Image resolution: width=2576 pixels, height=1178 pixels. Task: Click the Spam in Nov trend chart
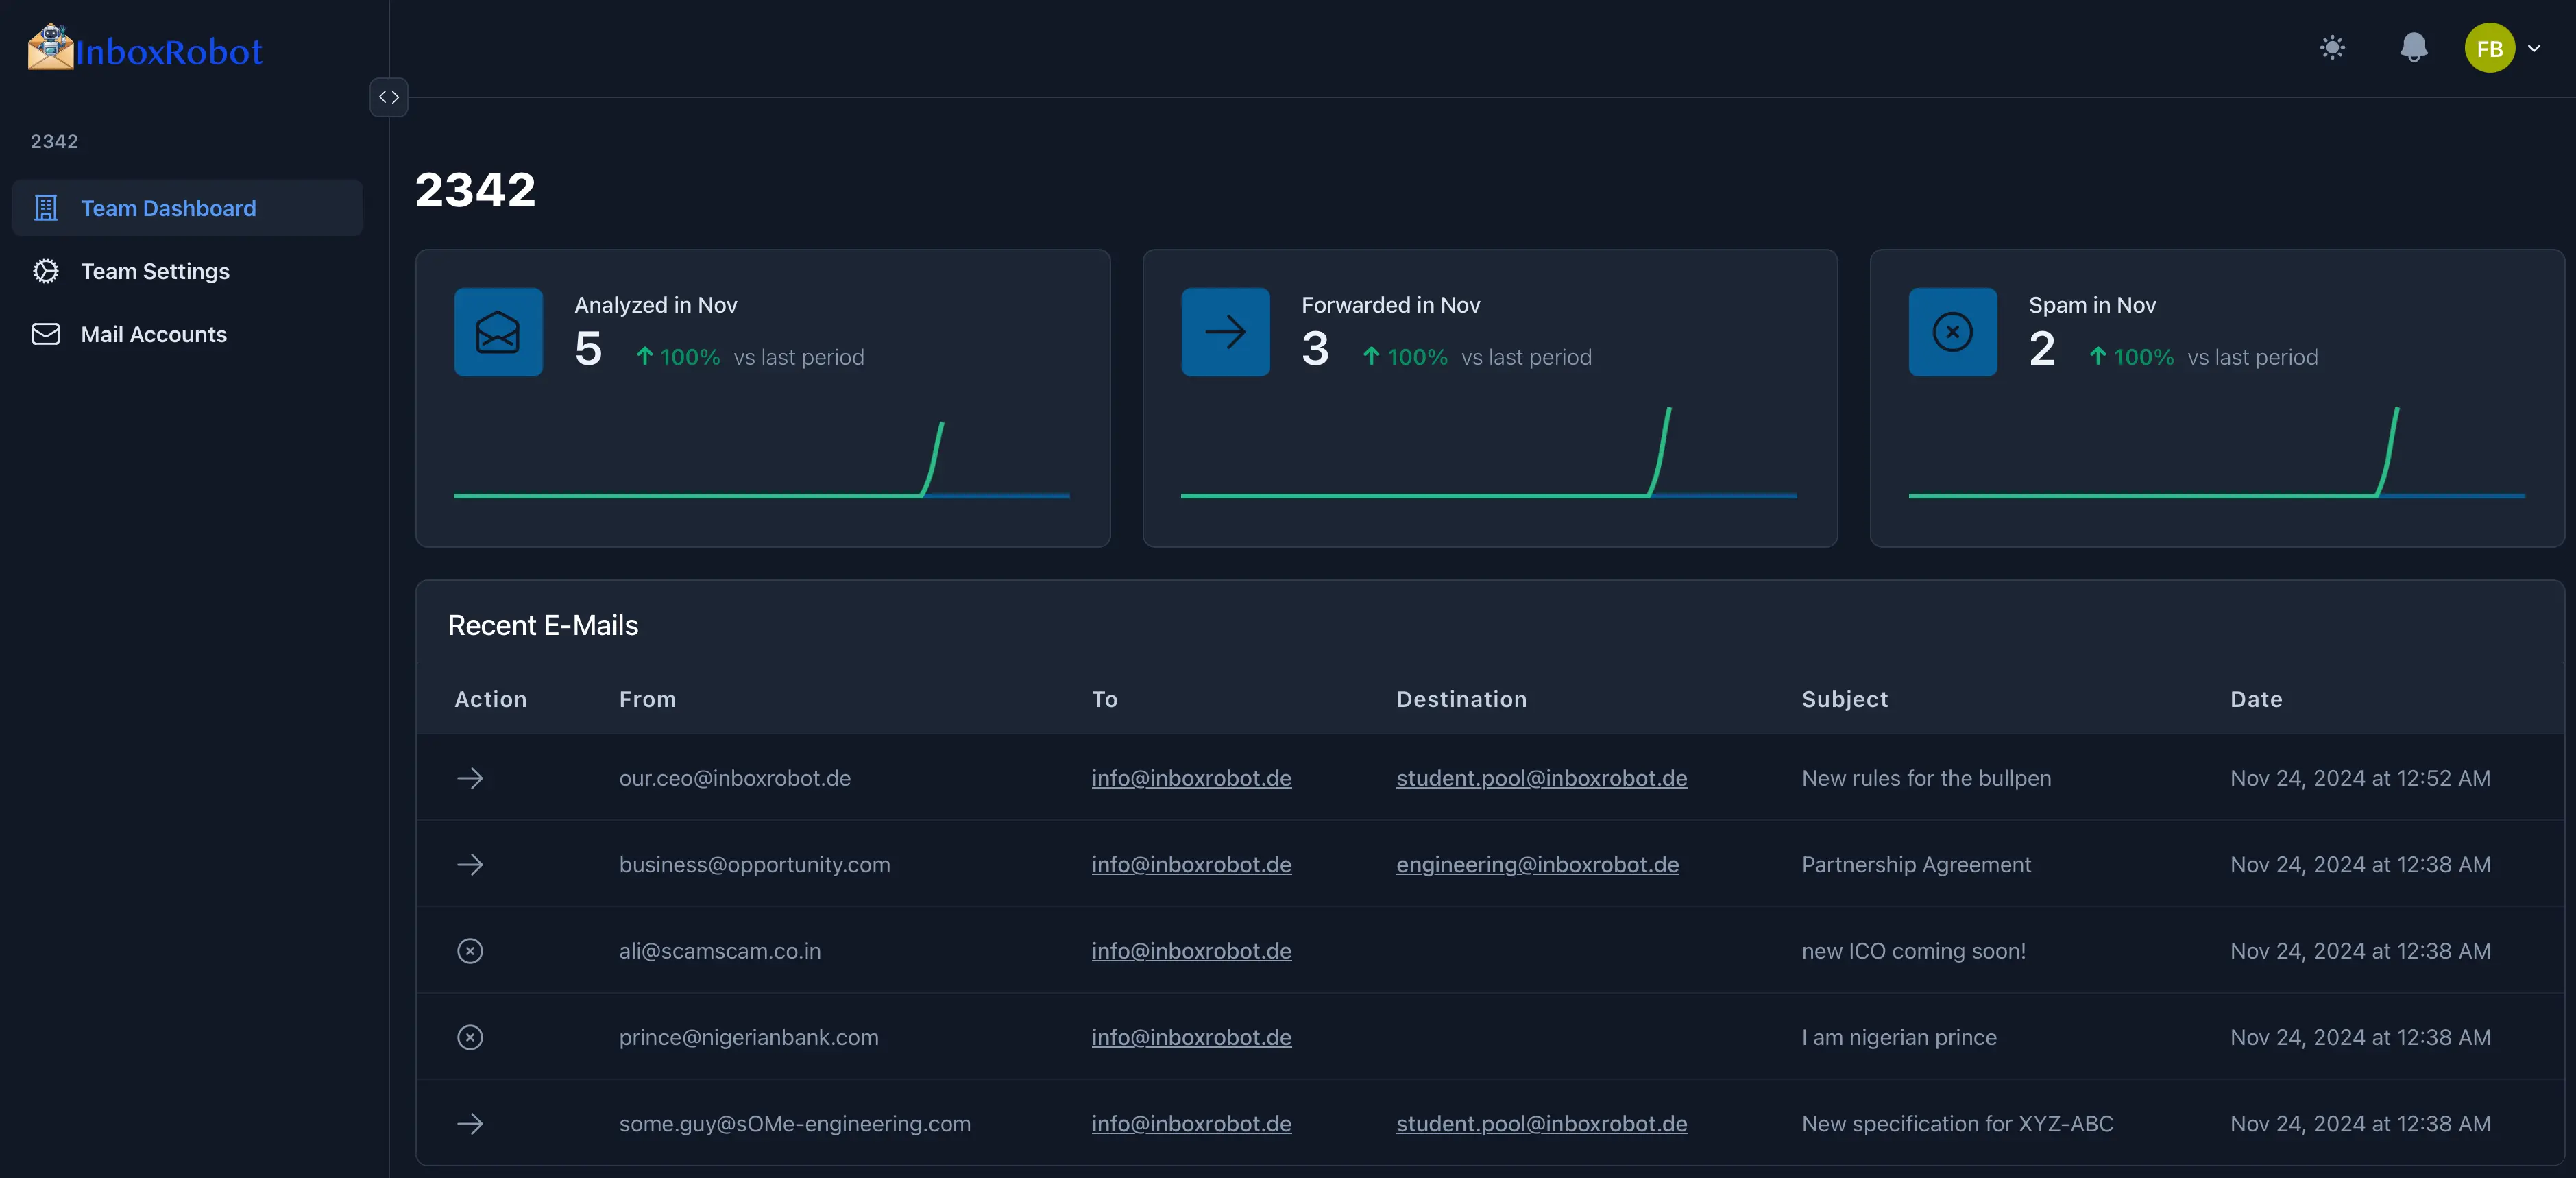pos(2216,452)
